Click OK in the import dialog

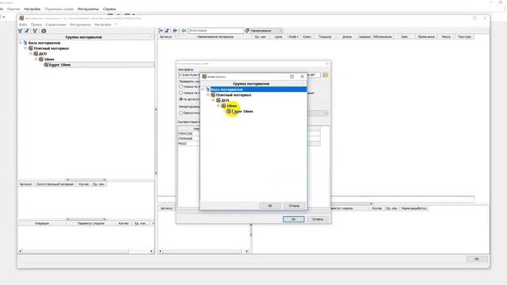click(294, 219)
